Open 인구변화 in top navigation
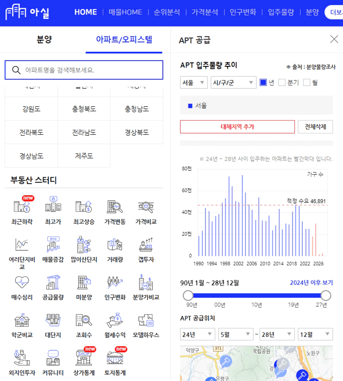The image size is (343, 381). pyautogui.click(x=243, y=12)
